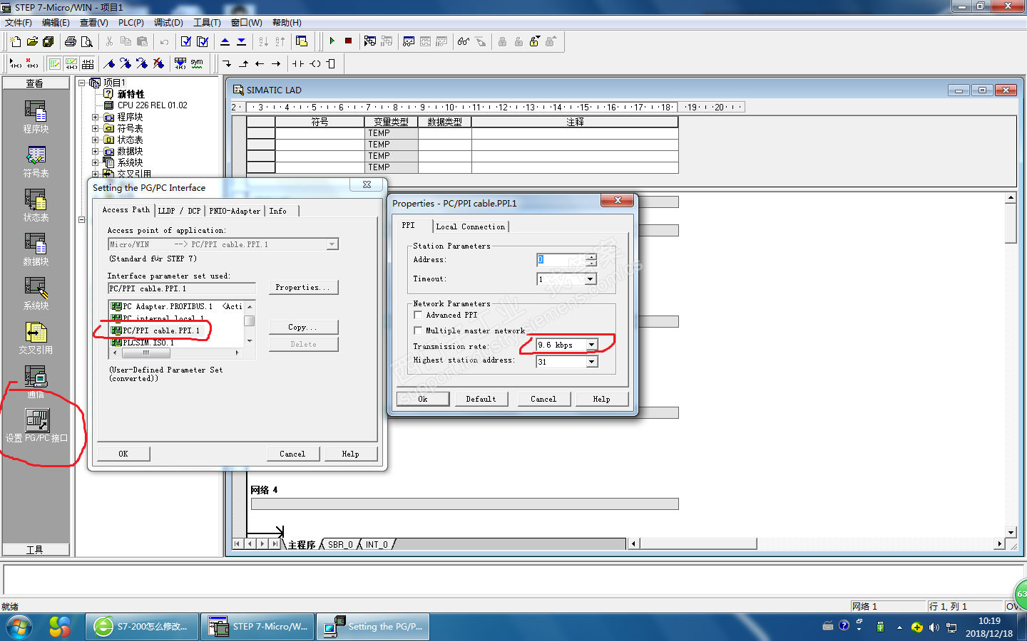Switch to the Local Connection tab
The image size is (1027, 641).
click(x=470, y=226)
